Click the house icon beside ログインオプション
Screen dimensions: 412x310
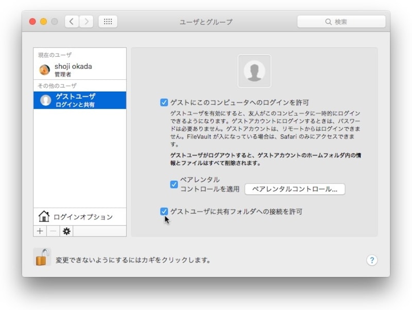(44, 216)
